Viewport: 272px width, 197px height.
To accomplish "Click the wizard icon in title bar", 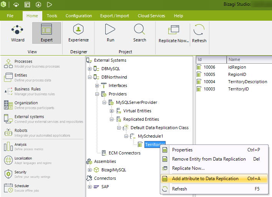I will pyautogui.click(x=16, y=5).
